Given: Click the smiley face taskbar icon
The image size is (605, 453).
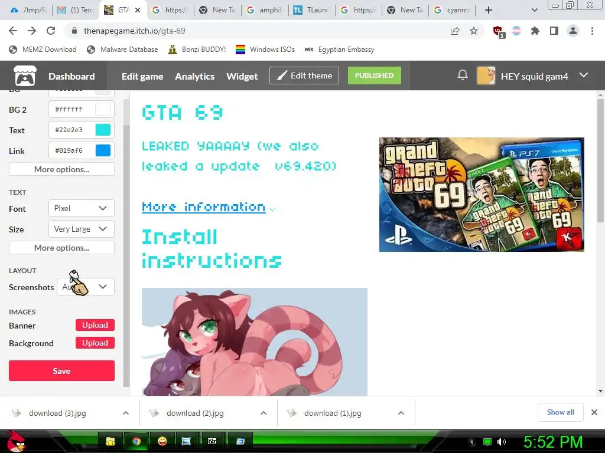Looking at the screenshot, I should pos(162,441).
